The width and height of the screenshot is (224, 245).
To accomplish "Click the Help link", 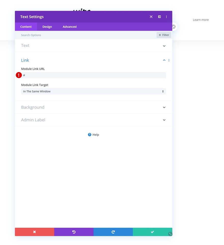I will pos(96,135).
